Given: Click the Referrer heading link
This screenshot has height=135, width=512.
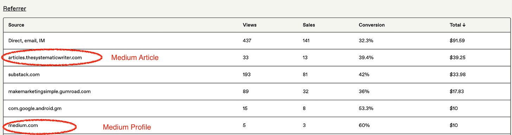Looking at the screenshot, I should pyautogui.click(x=15, y=8).
